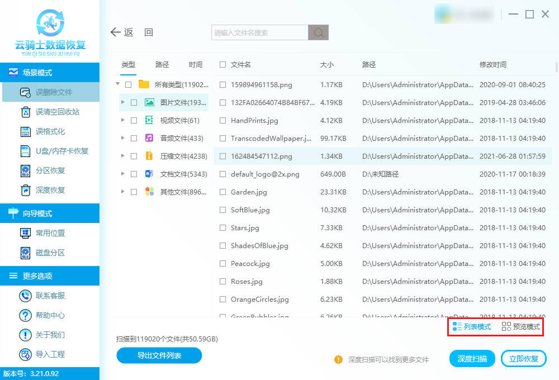
Task: Select the OrangeCircles.jpg file name
Action: (x=259, y=300)
